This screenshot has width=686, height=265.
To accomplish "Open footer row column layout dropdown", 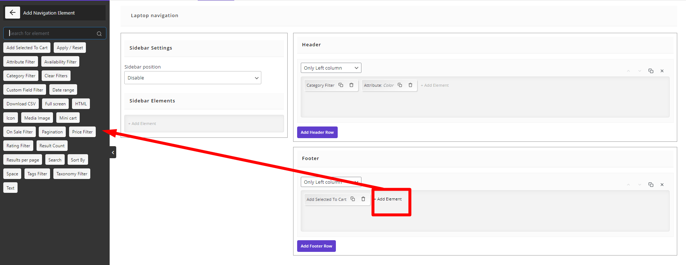I will [x=331, y=182].
